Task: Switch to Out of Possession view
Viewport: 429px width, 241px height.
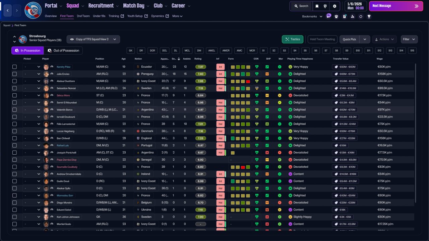Action: coord(63,51)
